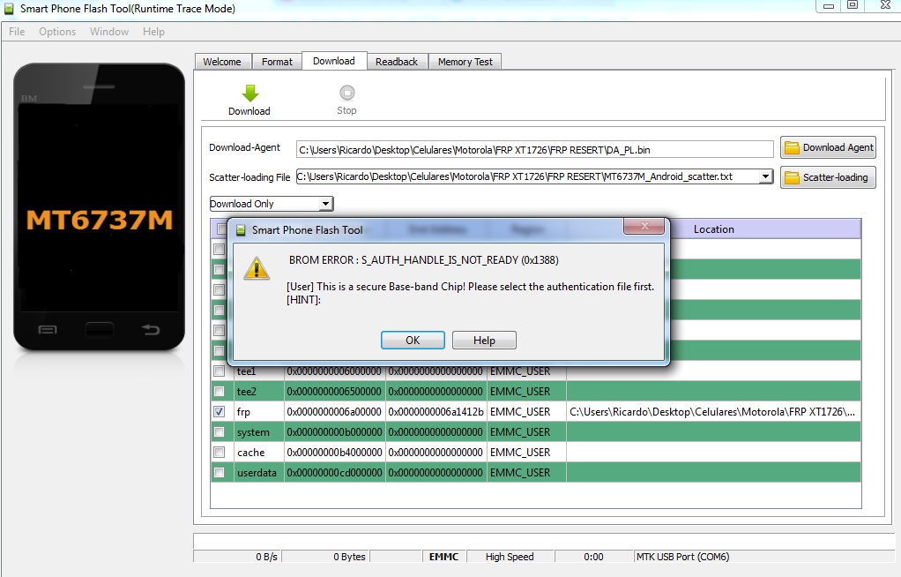The height and width of the screenshot is (577, 901).
Task: Open the Download Only mode dropdown
Action: [x=326, y=204]
